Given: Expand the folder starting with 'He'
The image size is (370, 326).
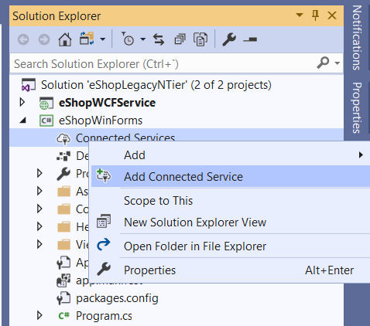Looking at the screenshot, I should pos(39,226).
